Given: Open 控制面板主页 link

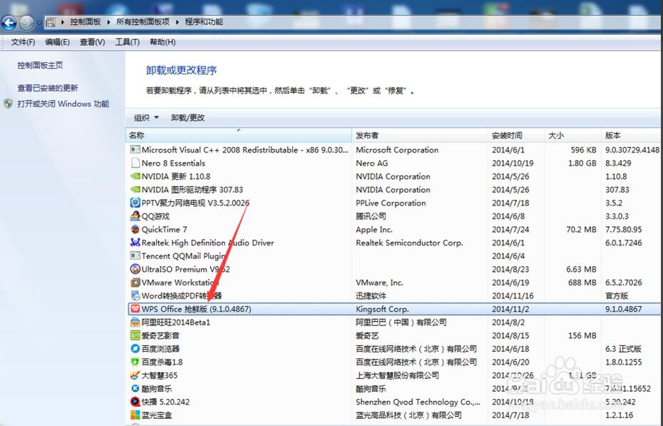Looking at the screenshot, I should tap(40, 65).
